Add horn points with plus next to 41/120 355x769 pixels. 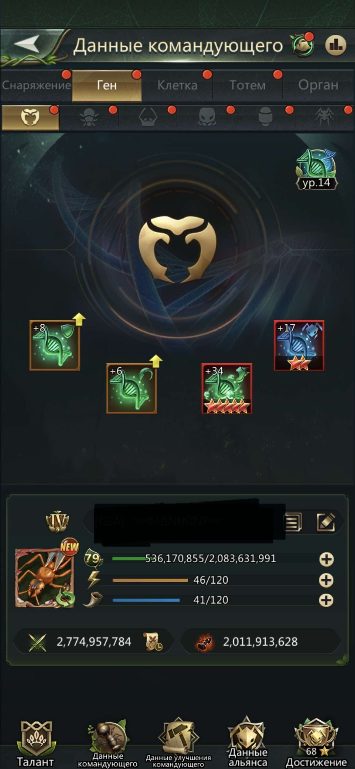tap(326, 600)
